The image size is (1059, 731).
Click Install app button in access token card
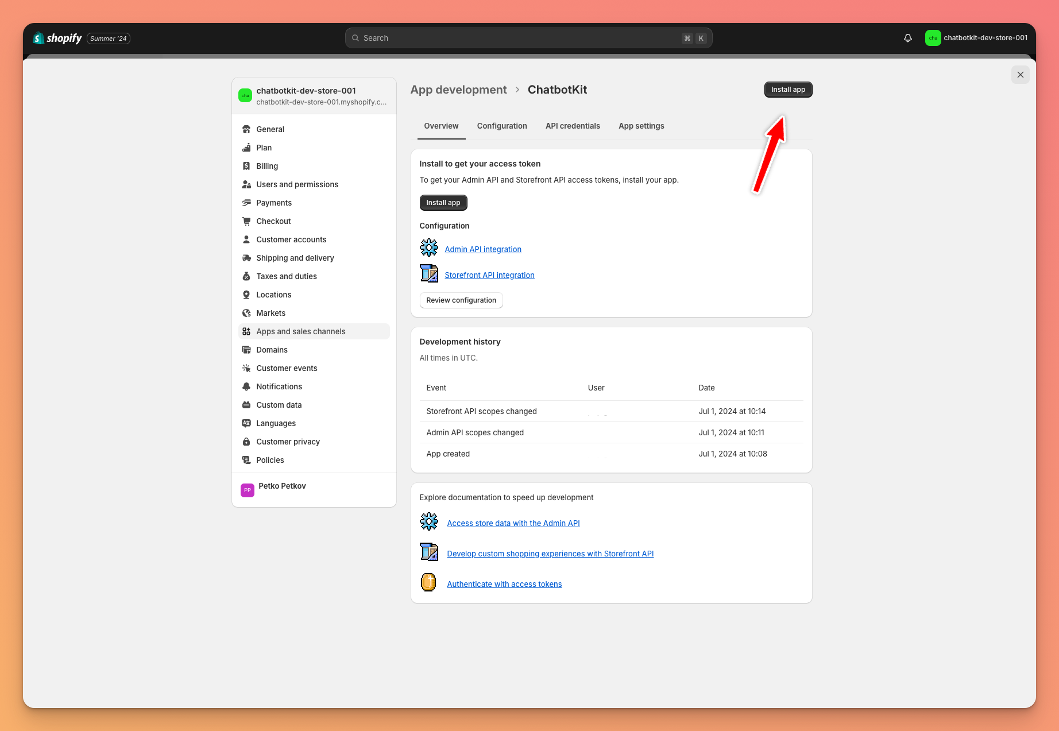coord(443,203)
